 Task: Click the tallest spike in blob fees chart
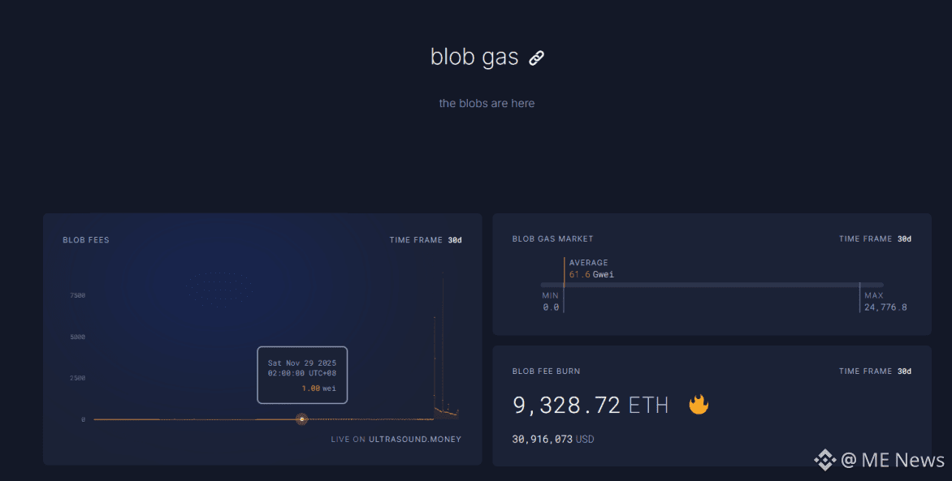coord(443,346)
